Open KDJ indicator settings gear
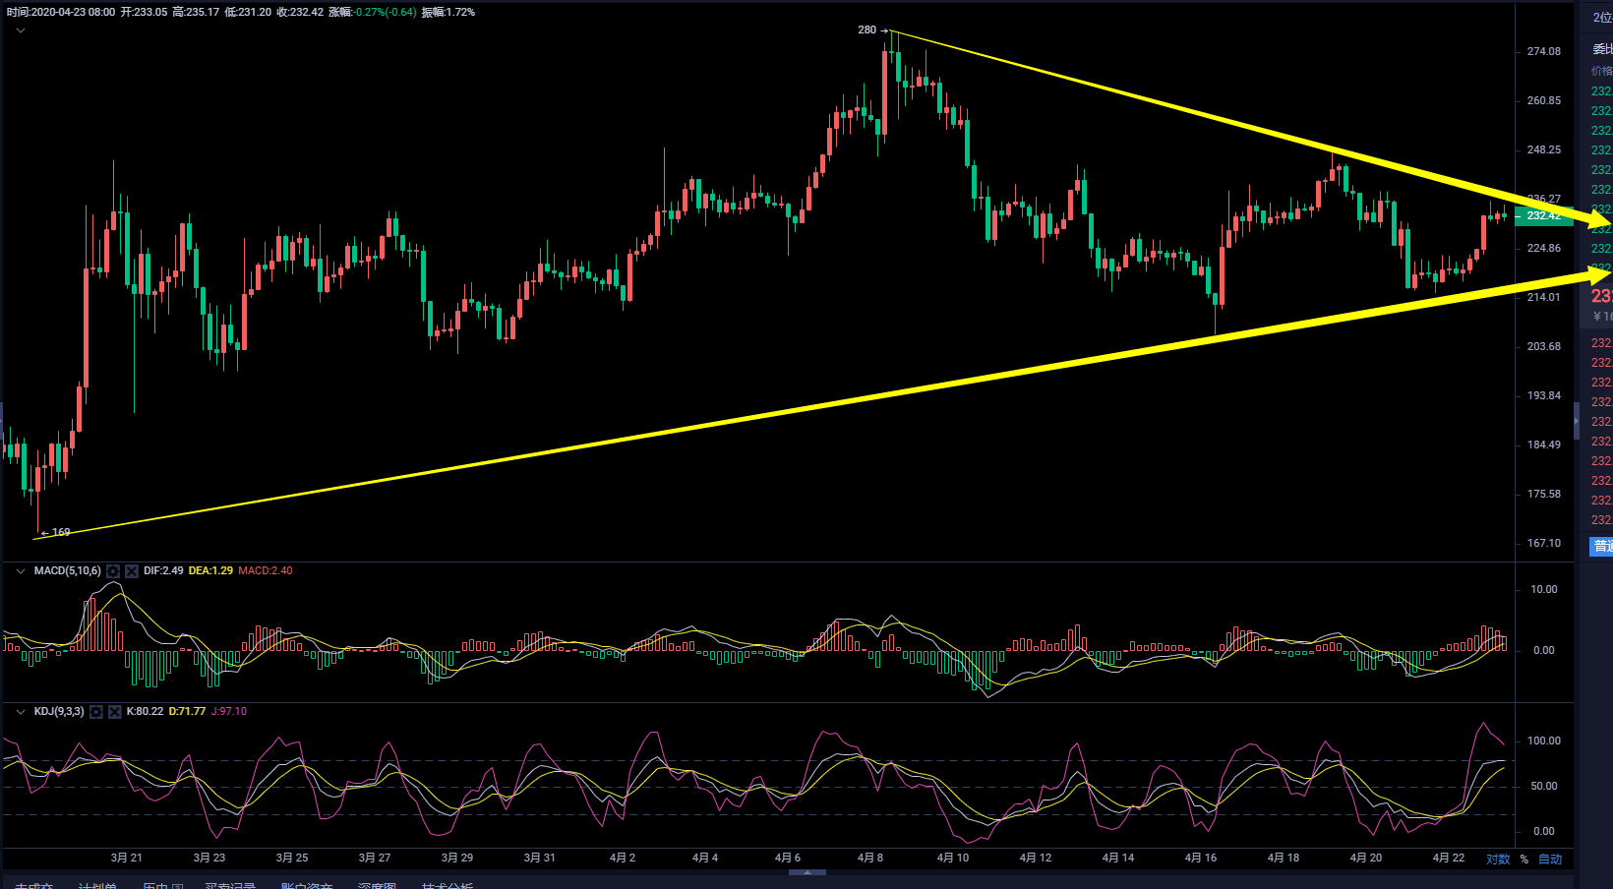 coord(96,712)
